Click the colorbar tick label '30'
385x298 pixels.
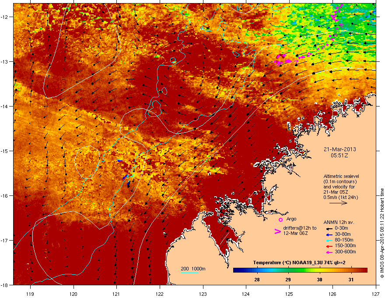click(x=319, y=280)
